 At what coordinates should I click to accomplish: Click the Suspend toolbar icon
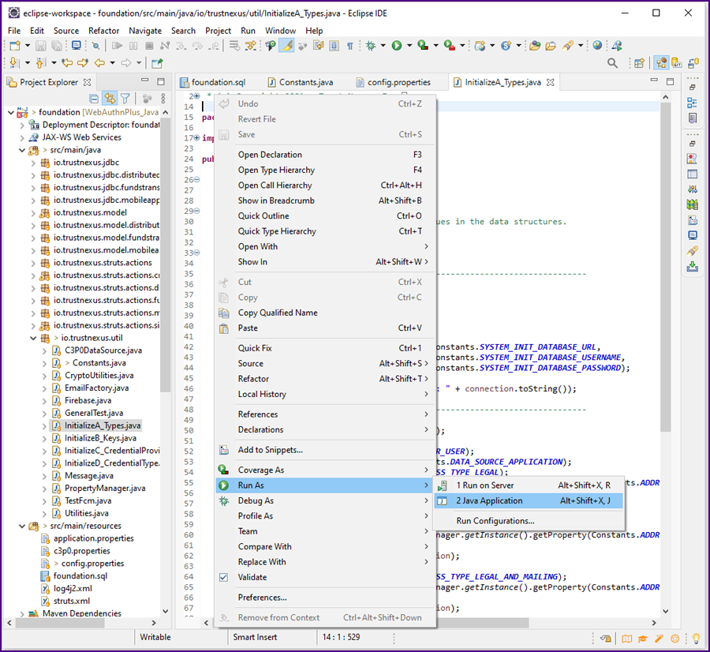[x=133, y=46]
